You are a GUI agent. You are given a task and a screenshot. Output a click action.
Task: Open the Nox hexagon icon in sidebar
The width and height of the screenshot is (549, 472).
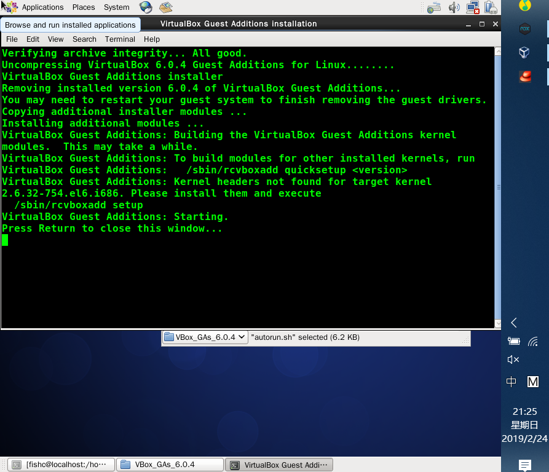pyautogui.click(x=524, y=29)
